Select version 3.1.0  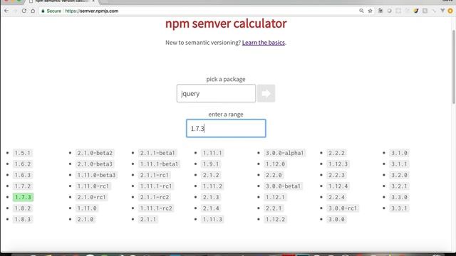point(399,153)
